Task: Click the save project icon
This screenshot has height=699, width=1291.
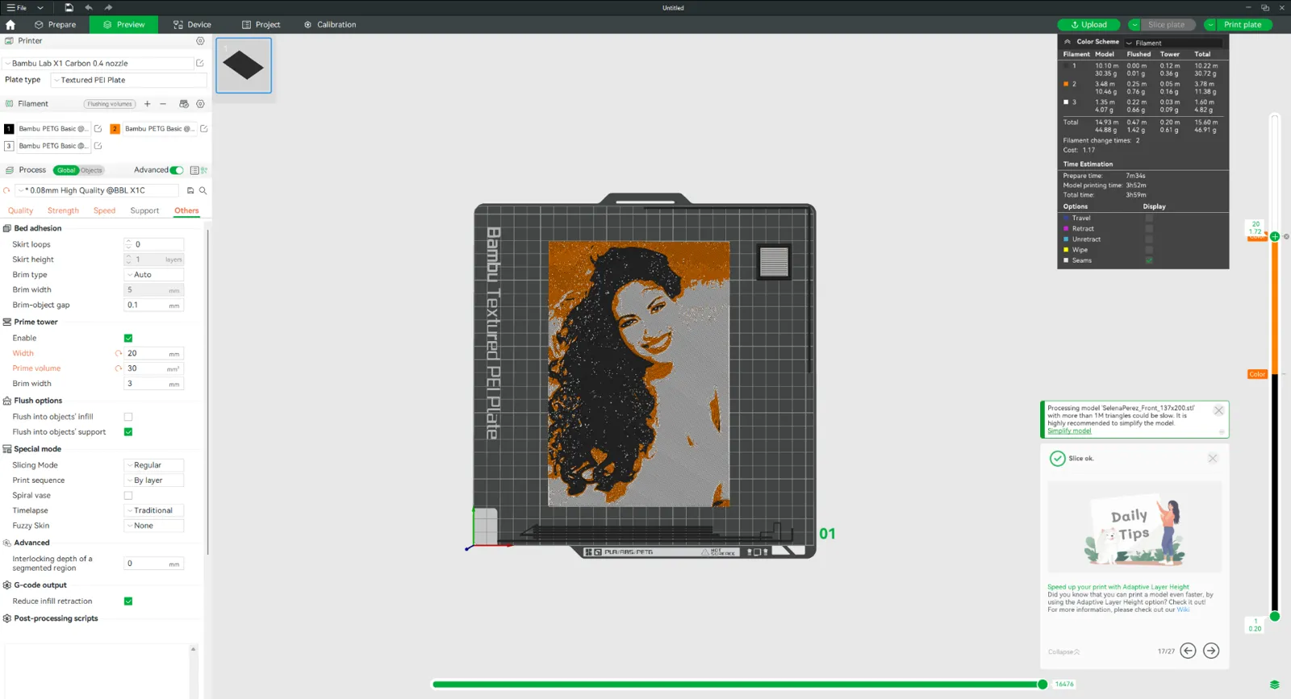Action: coord(69,8)
